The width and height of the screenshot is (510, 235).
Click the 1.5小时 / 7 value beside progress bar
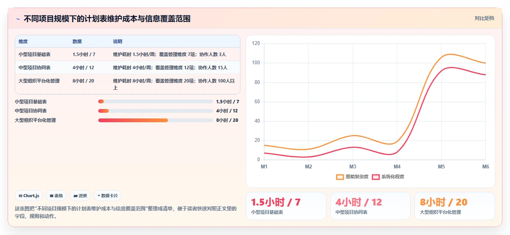pos(228,101)
